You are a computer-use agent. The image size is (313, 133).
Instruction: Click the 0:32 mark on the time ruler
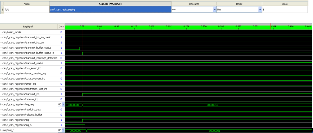82,26
